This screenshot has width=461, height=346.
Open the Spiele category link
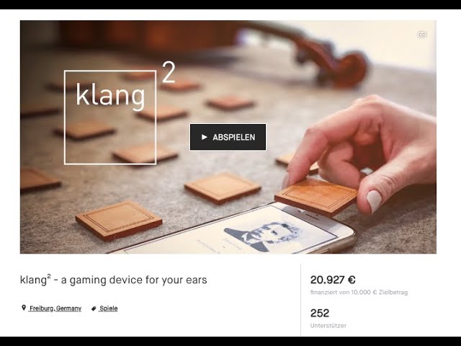(109, 309)
